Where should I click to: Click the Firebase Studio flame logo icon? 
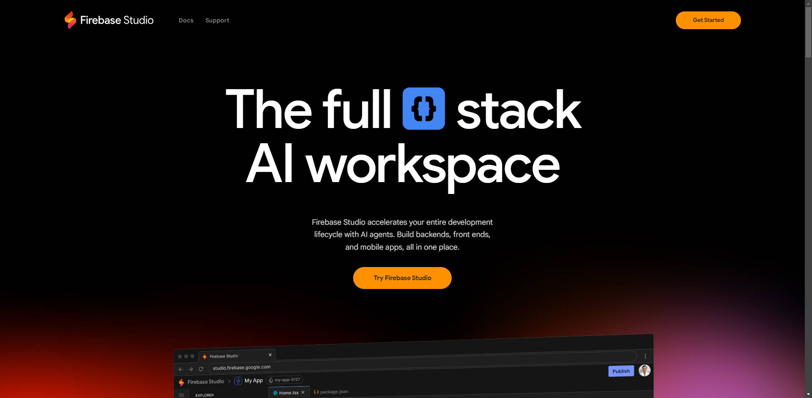70,20
